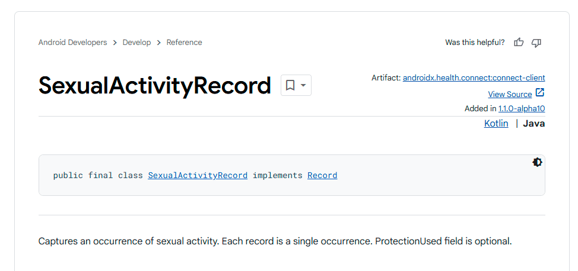The width and height of the screenshot is (578, 271).
Task: Click the chevron before Reference breadcrumb
Action: [159, 43]
